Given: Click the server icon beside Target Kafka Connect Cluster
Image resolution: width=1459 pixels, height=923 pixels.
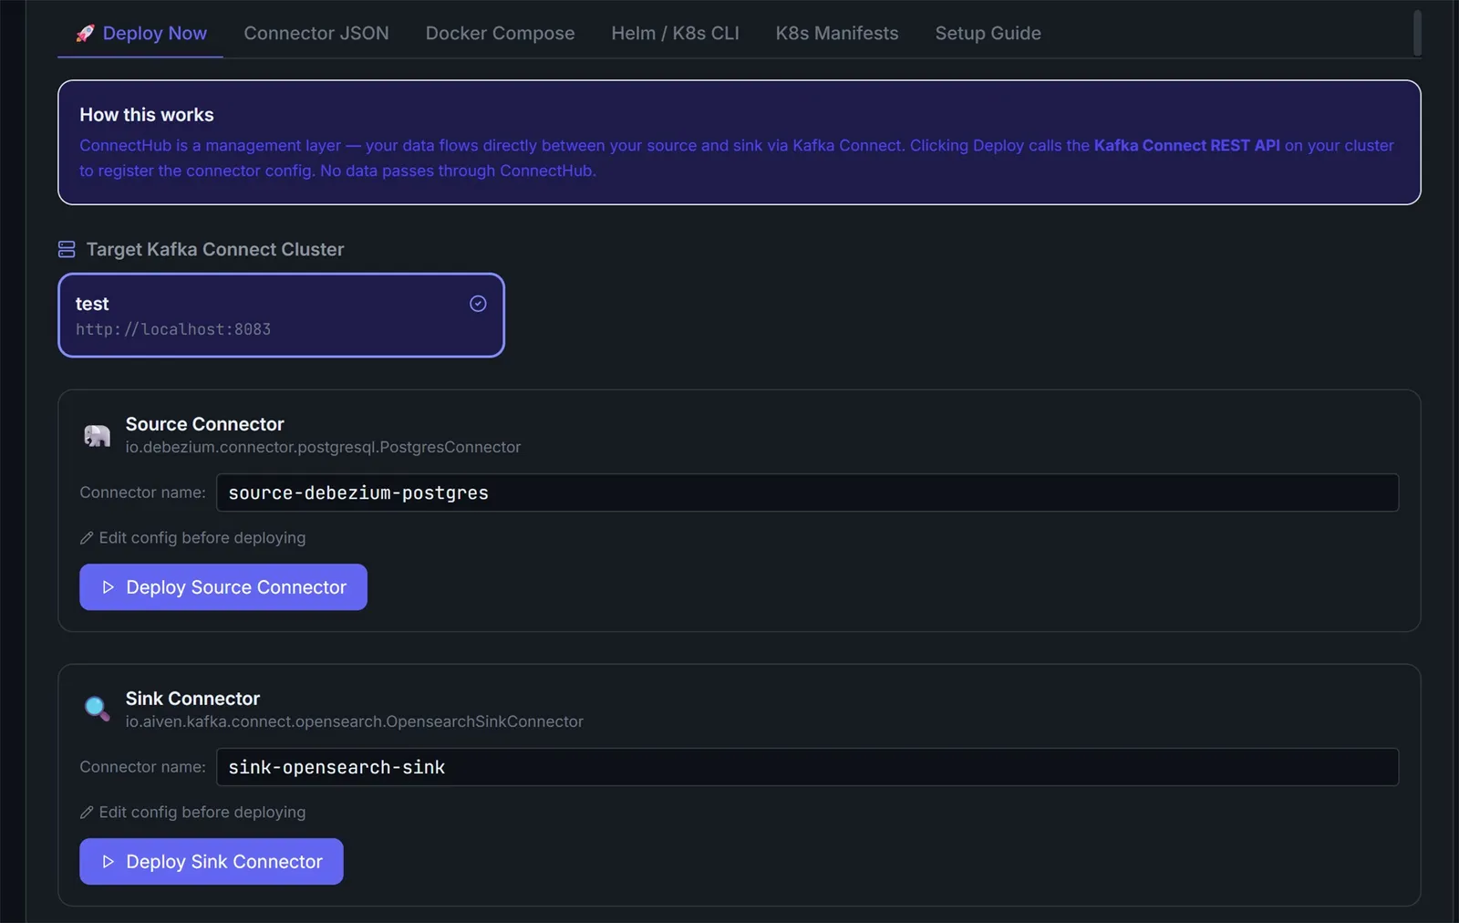Looking at the screenshot, I should (67, 249).
